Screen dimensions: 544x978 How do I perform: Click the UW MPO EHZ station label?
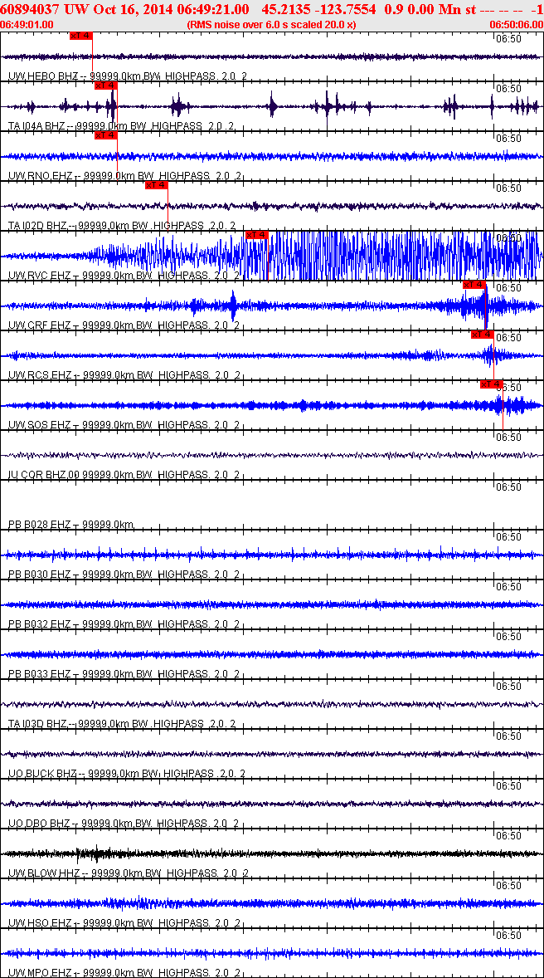click(124, 973)
